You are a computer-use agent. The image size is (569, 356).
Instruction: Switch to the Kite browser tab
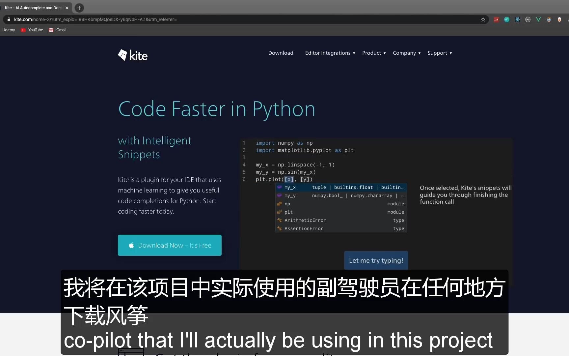tap(33, 8)
